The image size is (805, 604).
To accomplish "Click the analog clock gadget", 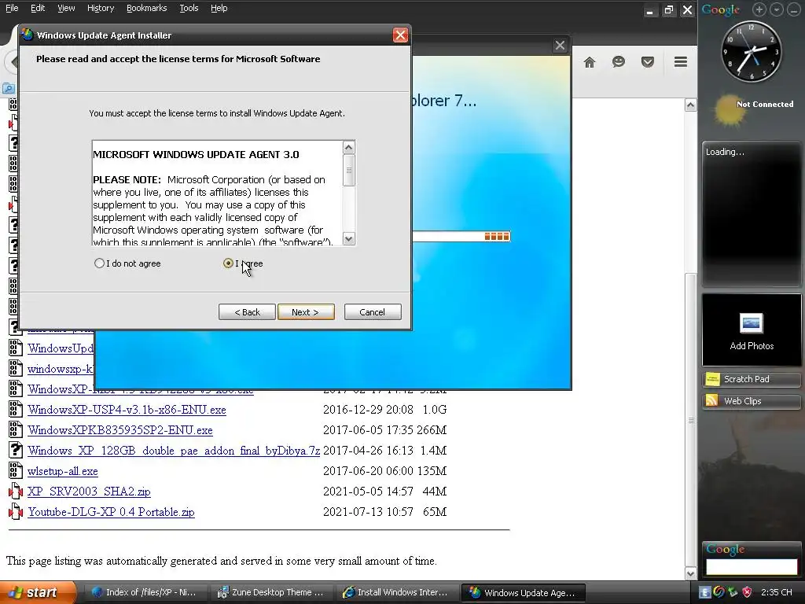I will (752, 51).
